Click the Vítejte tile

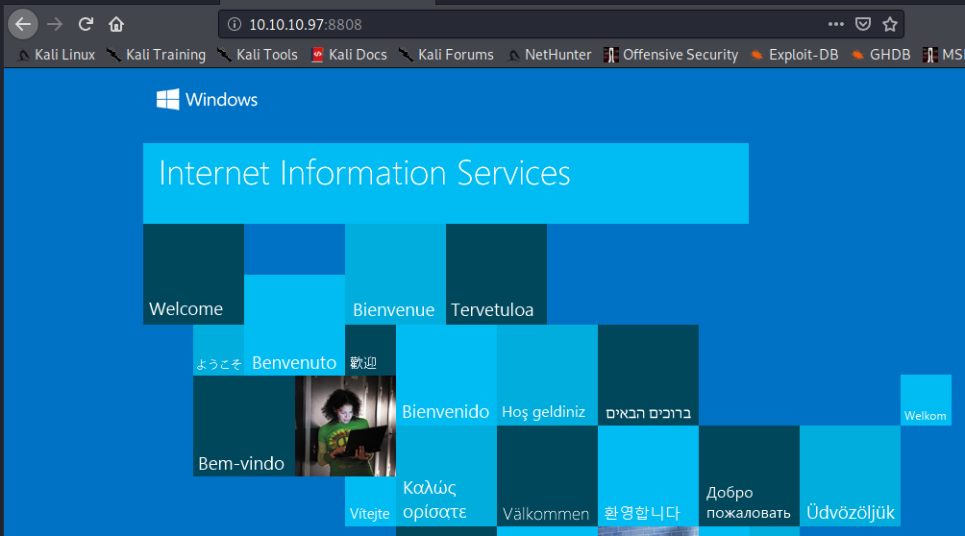tap(370, 500)
